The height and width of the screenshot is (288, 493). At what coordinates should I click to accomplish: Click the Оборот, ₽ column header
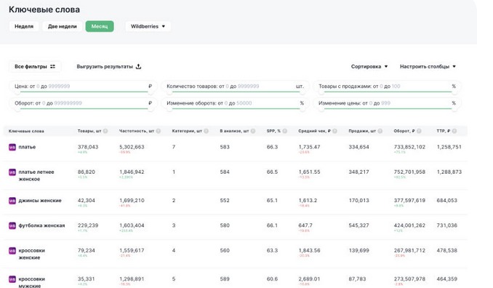click(x=404, y=131)
